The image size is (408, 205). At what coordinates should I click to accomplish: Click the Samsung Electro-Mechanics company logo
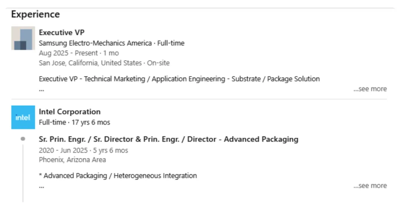coord(23,38)
